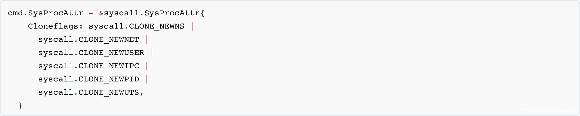The height and width of the screenshot is (116, 580).
Task: Click the pipe operator after CLONE_NEWPID
Action: tap(147, 79)
